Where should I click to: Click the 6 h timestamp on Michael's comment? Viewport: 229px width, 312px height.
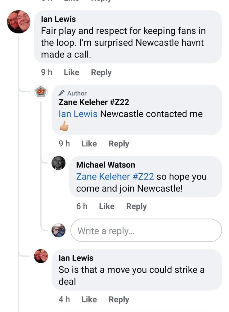pyautogui.click(x=82, y=206)
